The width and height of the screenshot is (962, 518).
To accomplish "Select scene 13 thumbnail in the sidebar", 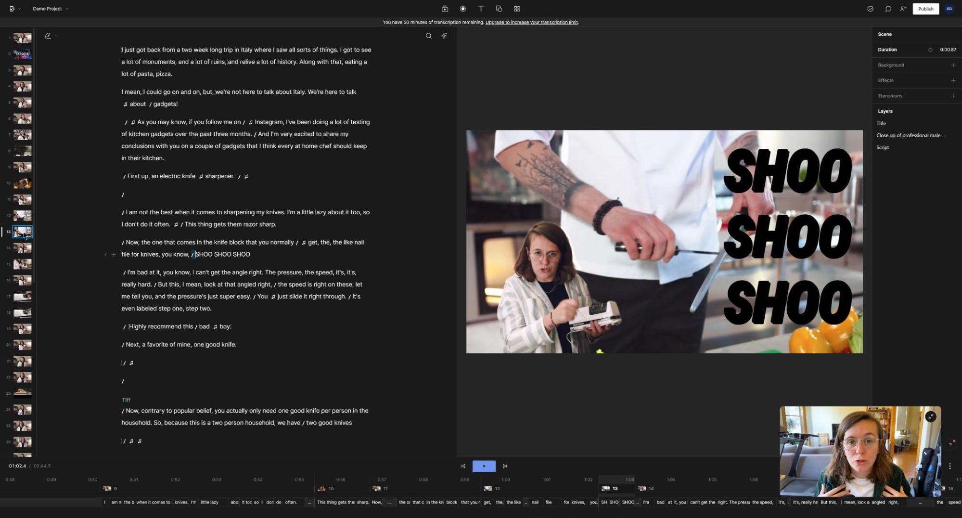I will tap(22, 232).
